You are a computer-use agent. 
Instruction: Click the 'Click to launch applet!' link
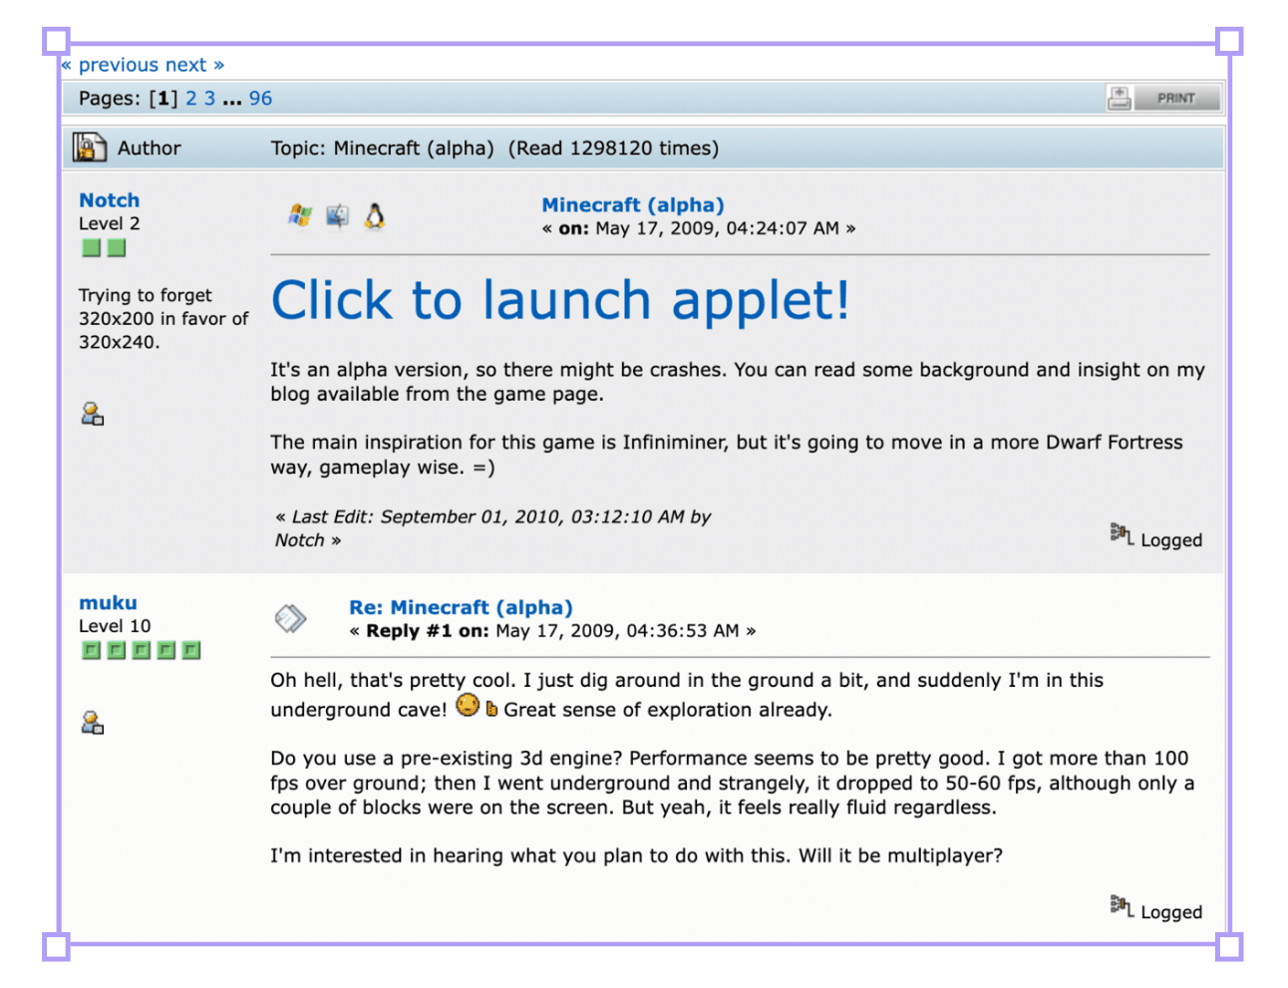[x=560, y=300]
